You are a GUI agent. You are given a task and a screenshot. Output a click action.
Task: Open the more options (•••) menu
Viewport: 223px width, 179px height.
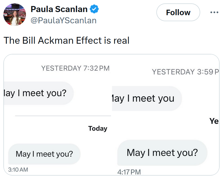(214, 12)
